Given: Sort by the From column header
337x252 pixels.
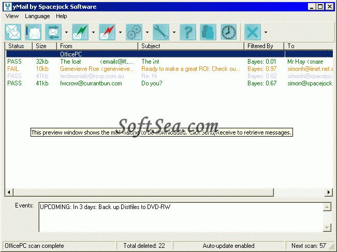Looking at the screenshot, I should [x=97, y=46].
